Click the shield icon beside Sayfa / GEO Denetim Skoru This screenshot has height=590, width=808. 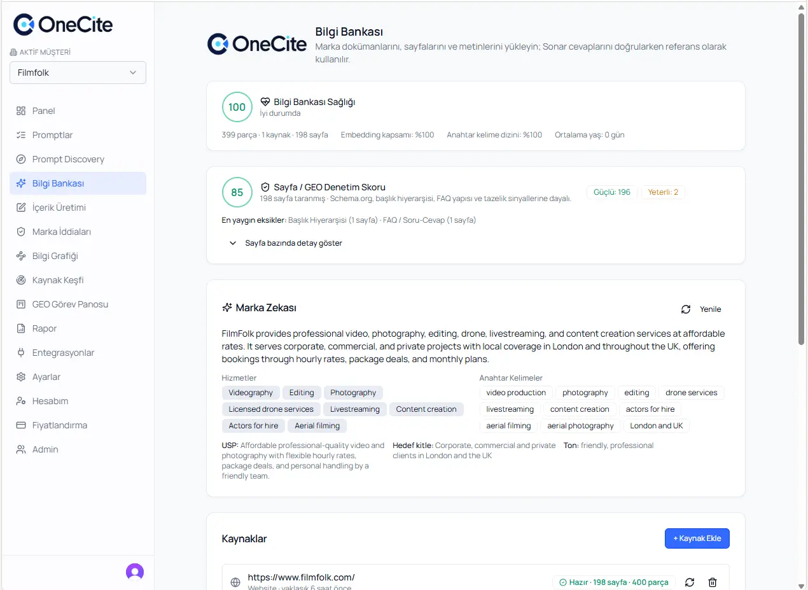[x=265, y=187]
